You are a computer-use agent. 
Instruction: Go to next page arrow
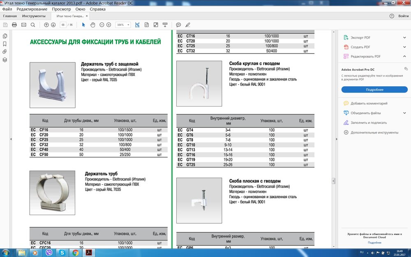(53, 25)
